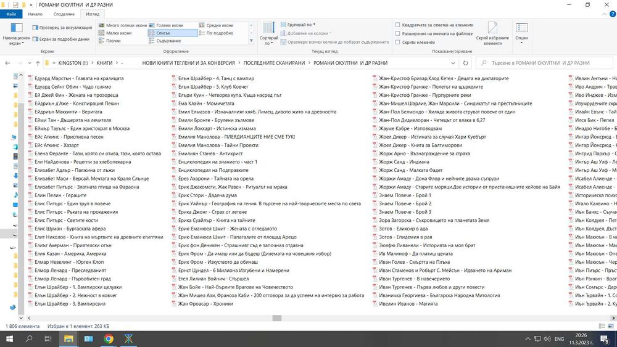Expand Group by (Групирай по) dropdown
The image size is (617, 347).
pos(298,25)
